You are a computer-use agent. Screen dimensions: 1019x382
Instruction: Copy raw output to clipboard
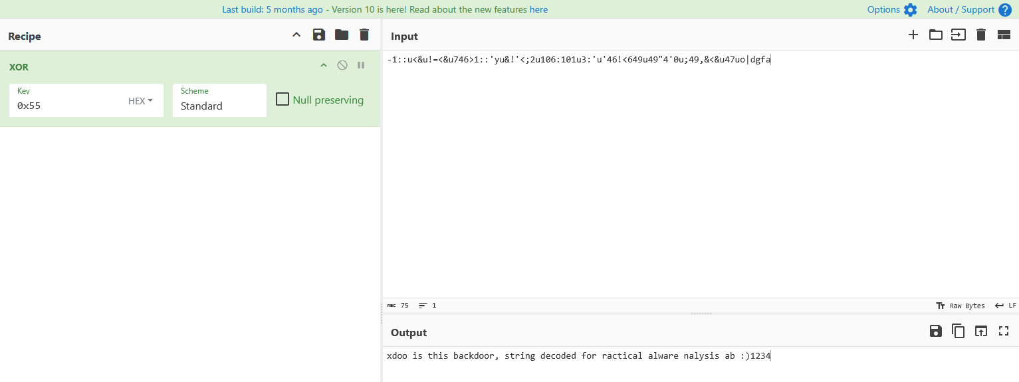[x=959, y=331]
